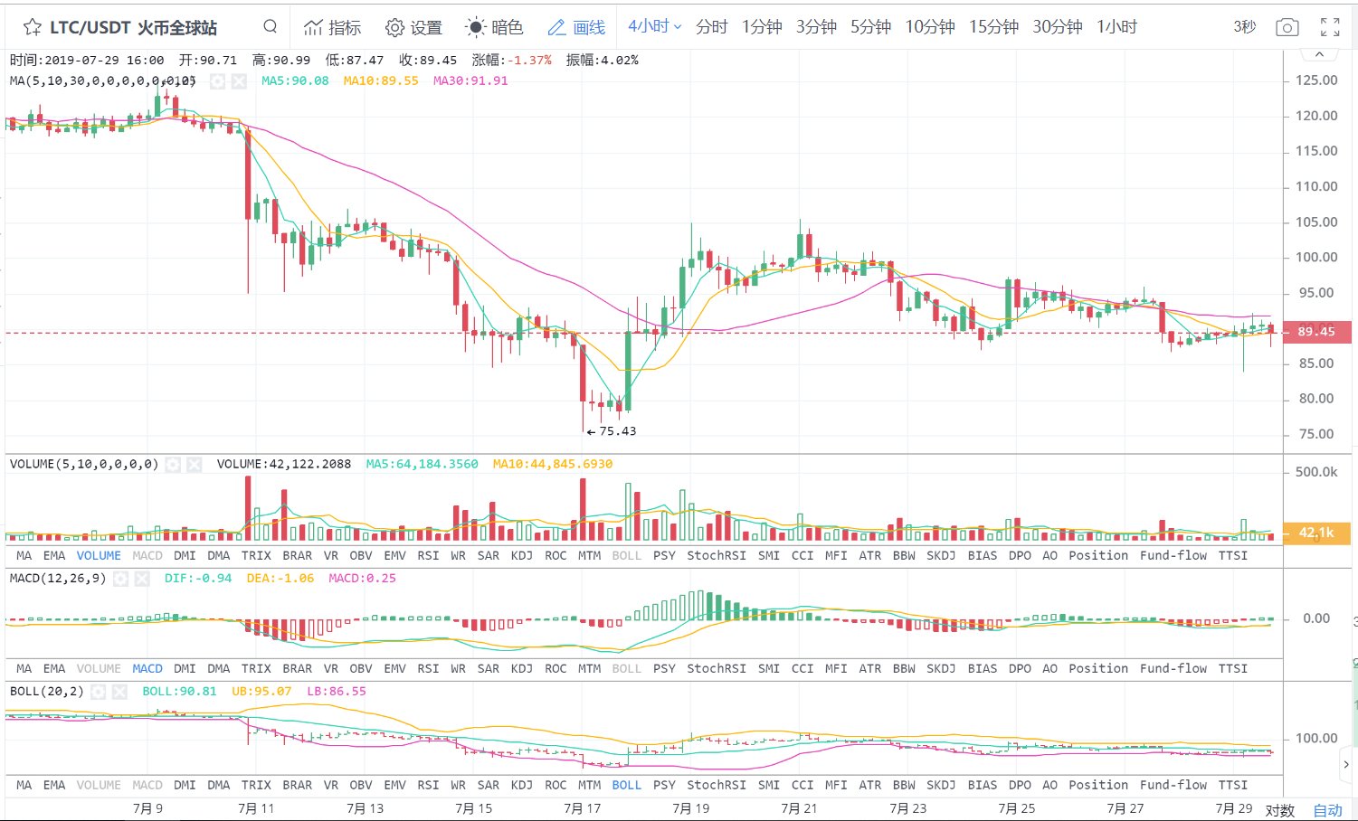Screen dimensions: 1358x821
Task: Select MA in the volume pane tabs
Action: coord(24,556)
